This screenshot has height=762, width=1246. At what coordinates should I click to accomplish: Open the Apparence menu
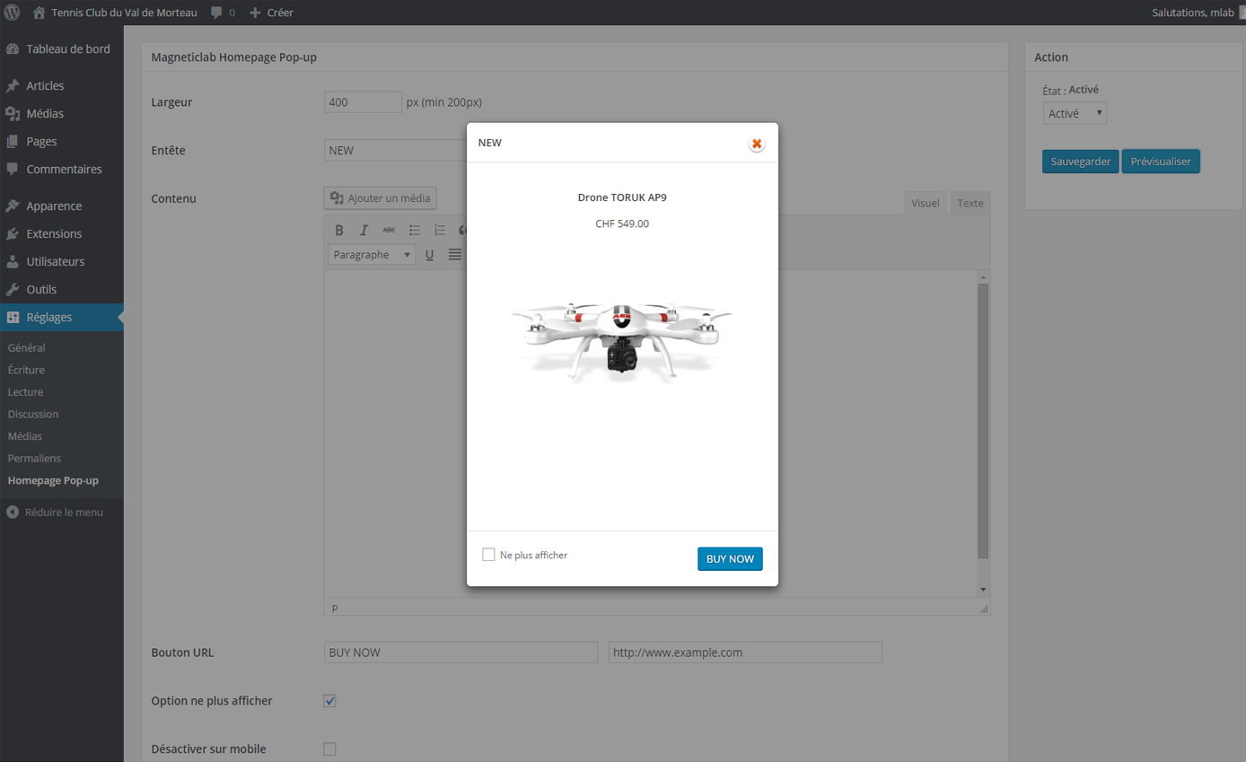[x=61, y=206]
